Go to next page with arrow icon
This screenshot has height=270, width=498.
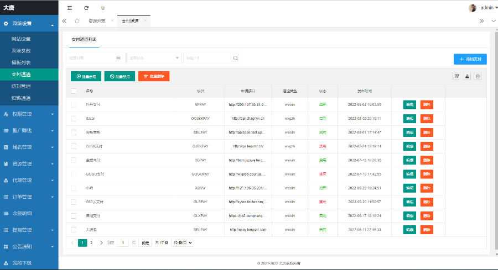(x=101, y=243)
